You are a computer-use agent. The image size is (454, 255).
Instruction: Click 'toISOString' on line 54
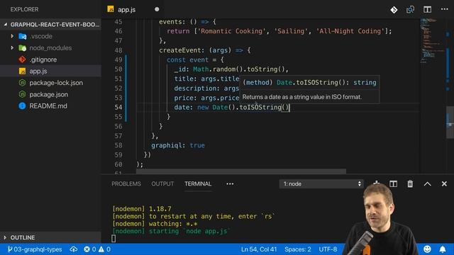click(260, 107)
